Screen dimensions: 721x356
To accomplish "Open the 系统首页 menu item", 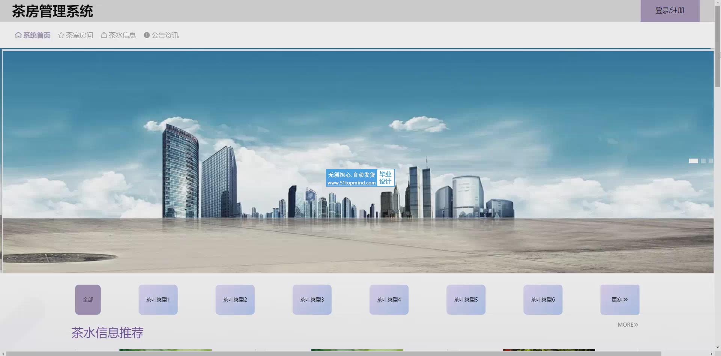I will [33, 35].
